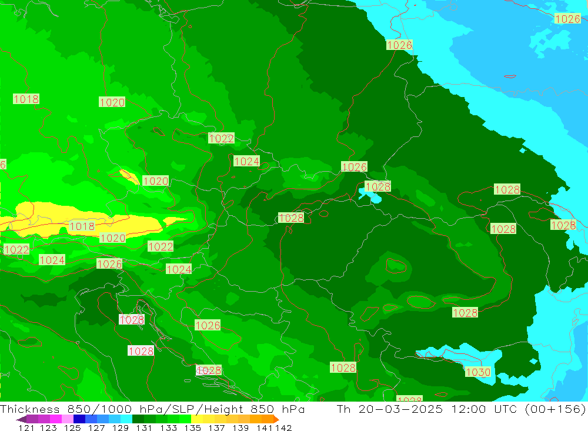Image resolution: width=588 pixels, height=431 pixels.
Task: Click the 1028 label beside the small cyan lake
Action: (x=378, y=186)
